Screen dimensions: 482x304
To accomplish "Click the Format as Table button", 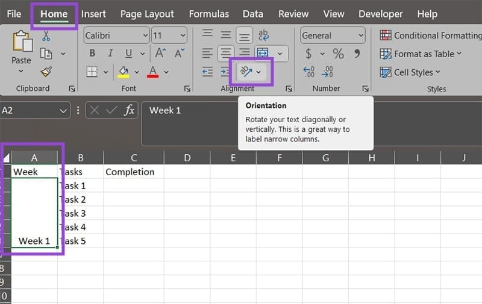I will click(421, 54).
